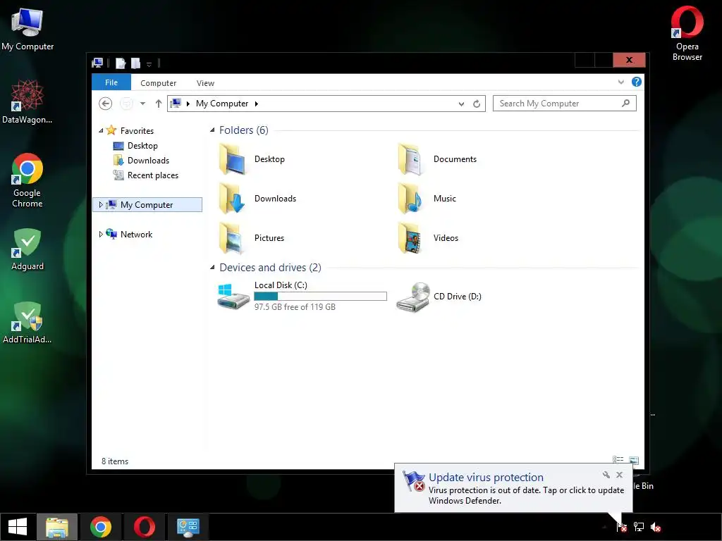
Task: Switch to the Computer ribbon tab
Action: point(159,83)
